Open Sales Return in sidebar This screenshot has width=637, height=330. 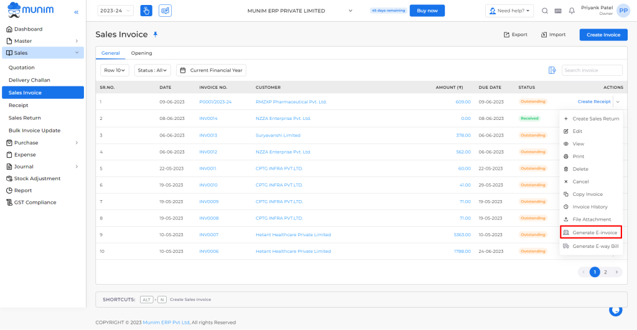(25, 118)
